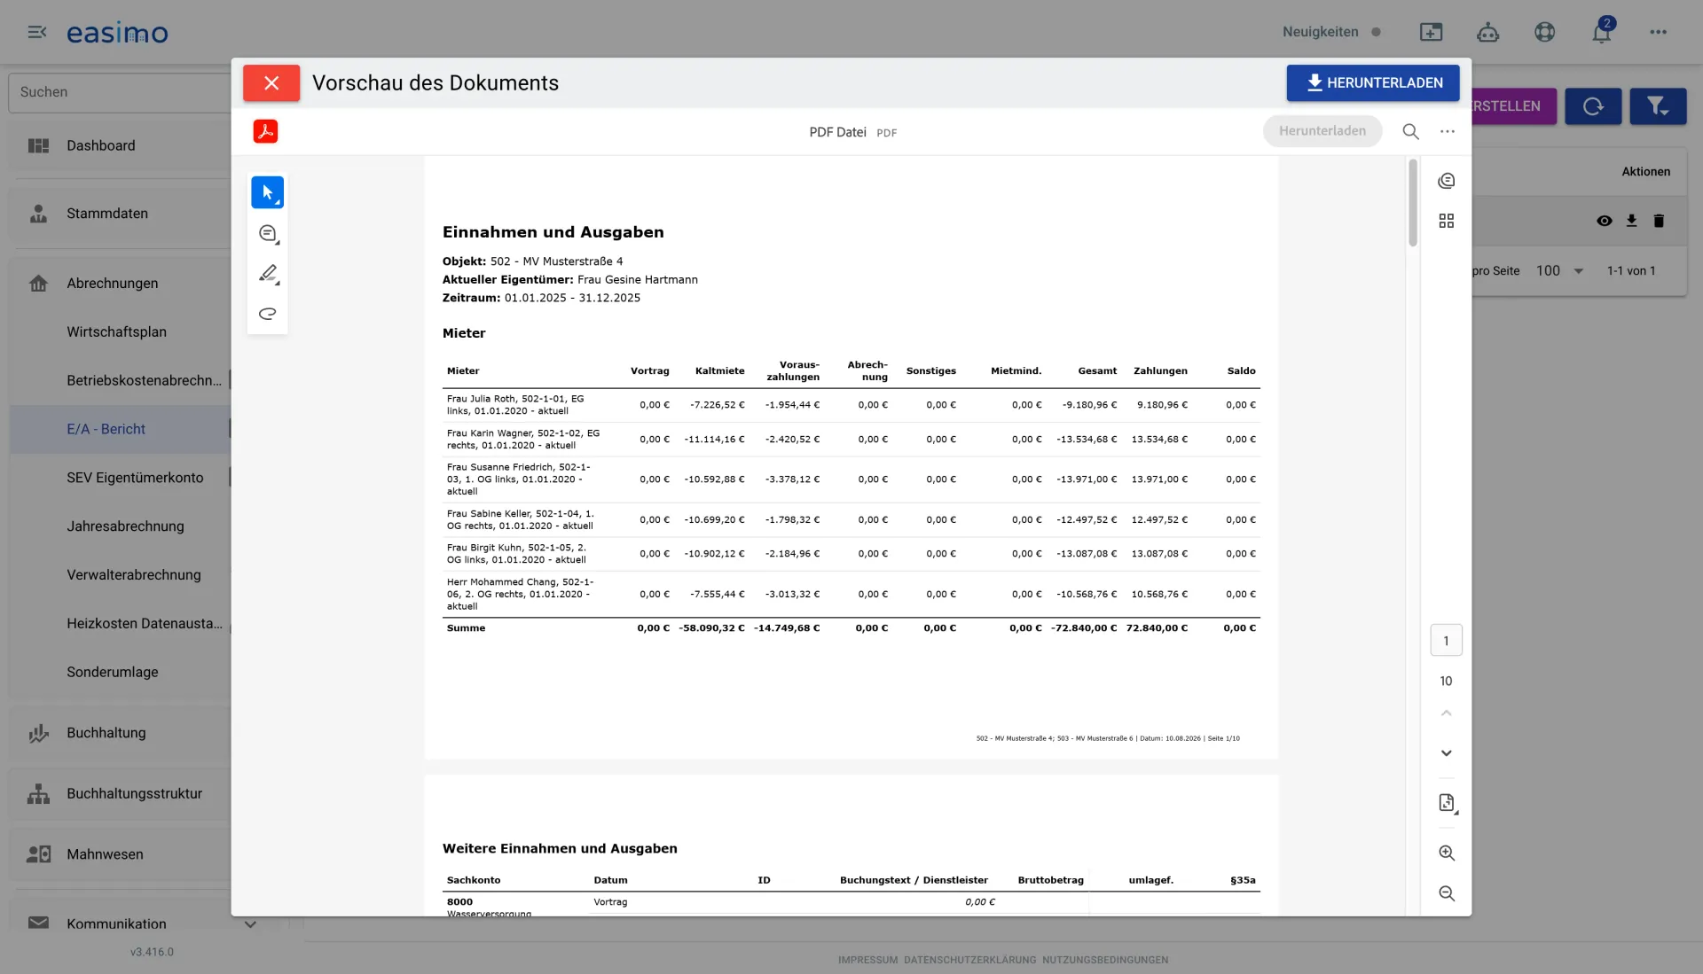The height and width of the screenshot is (974, 1703).
Task: Select the add comment tool
Action: [268, 233]
